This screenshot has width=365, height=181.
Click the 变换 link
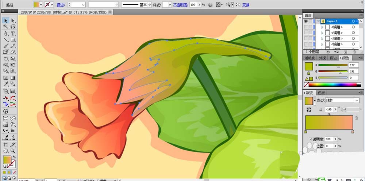point(246,5)
